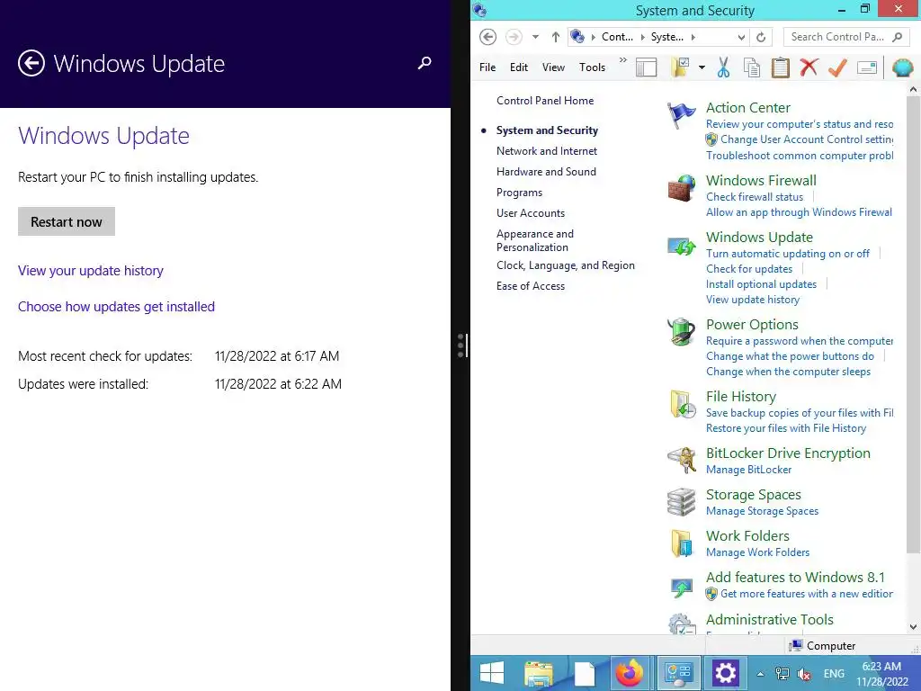Click the globe icon in toolbar

902,67
